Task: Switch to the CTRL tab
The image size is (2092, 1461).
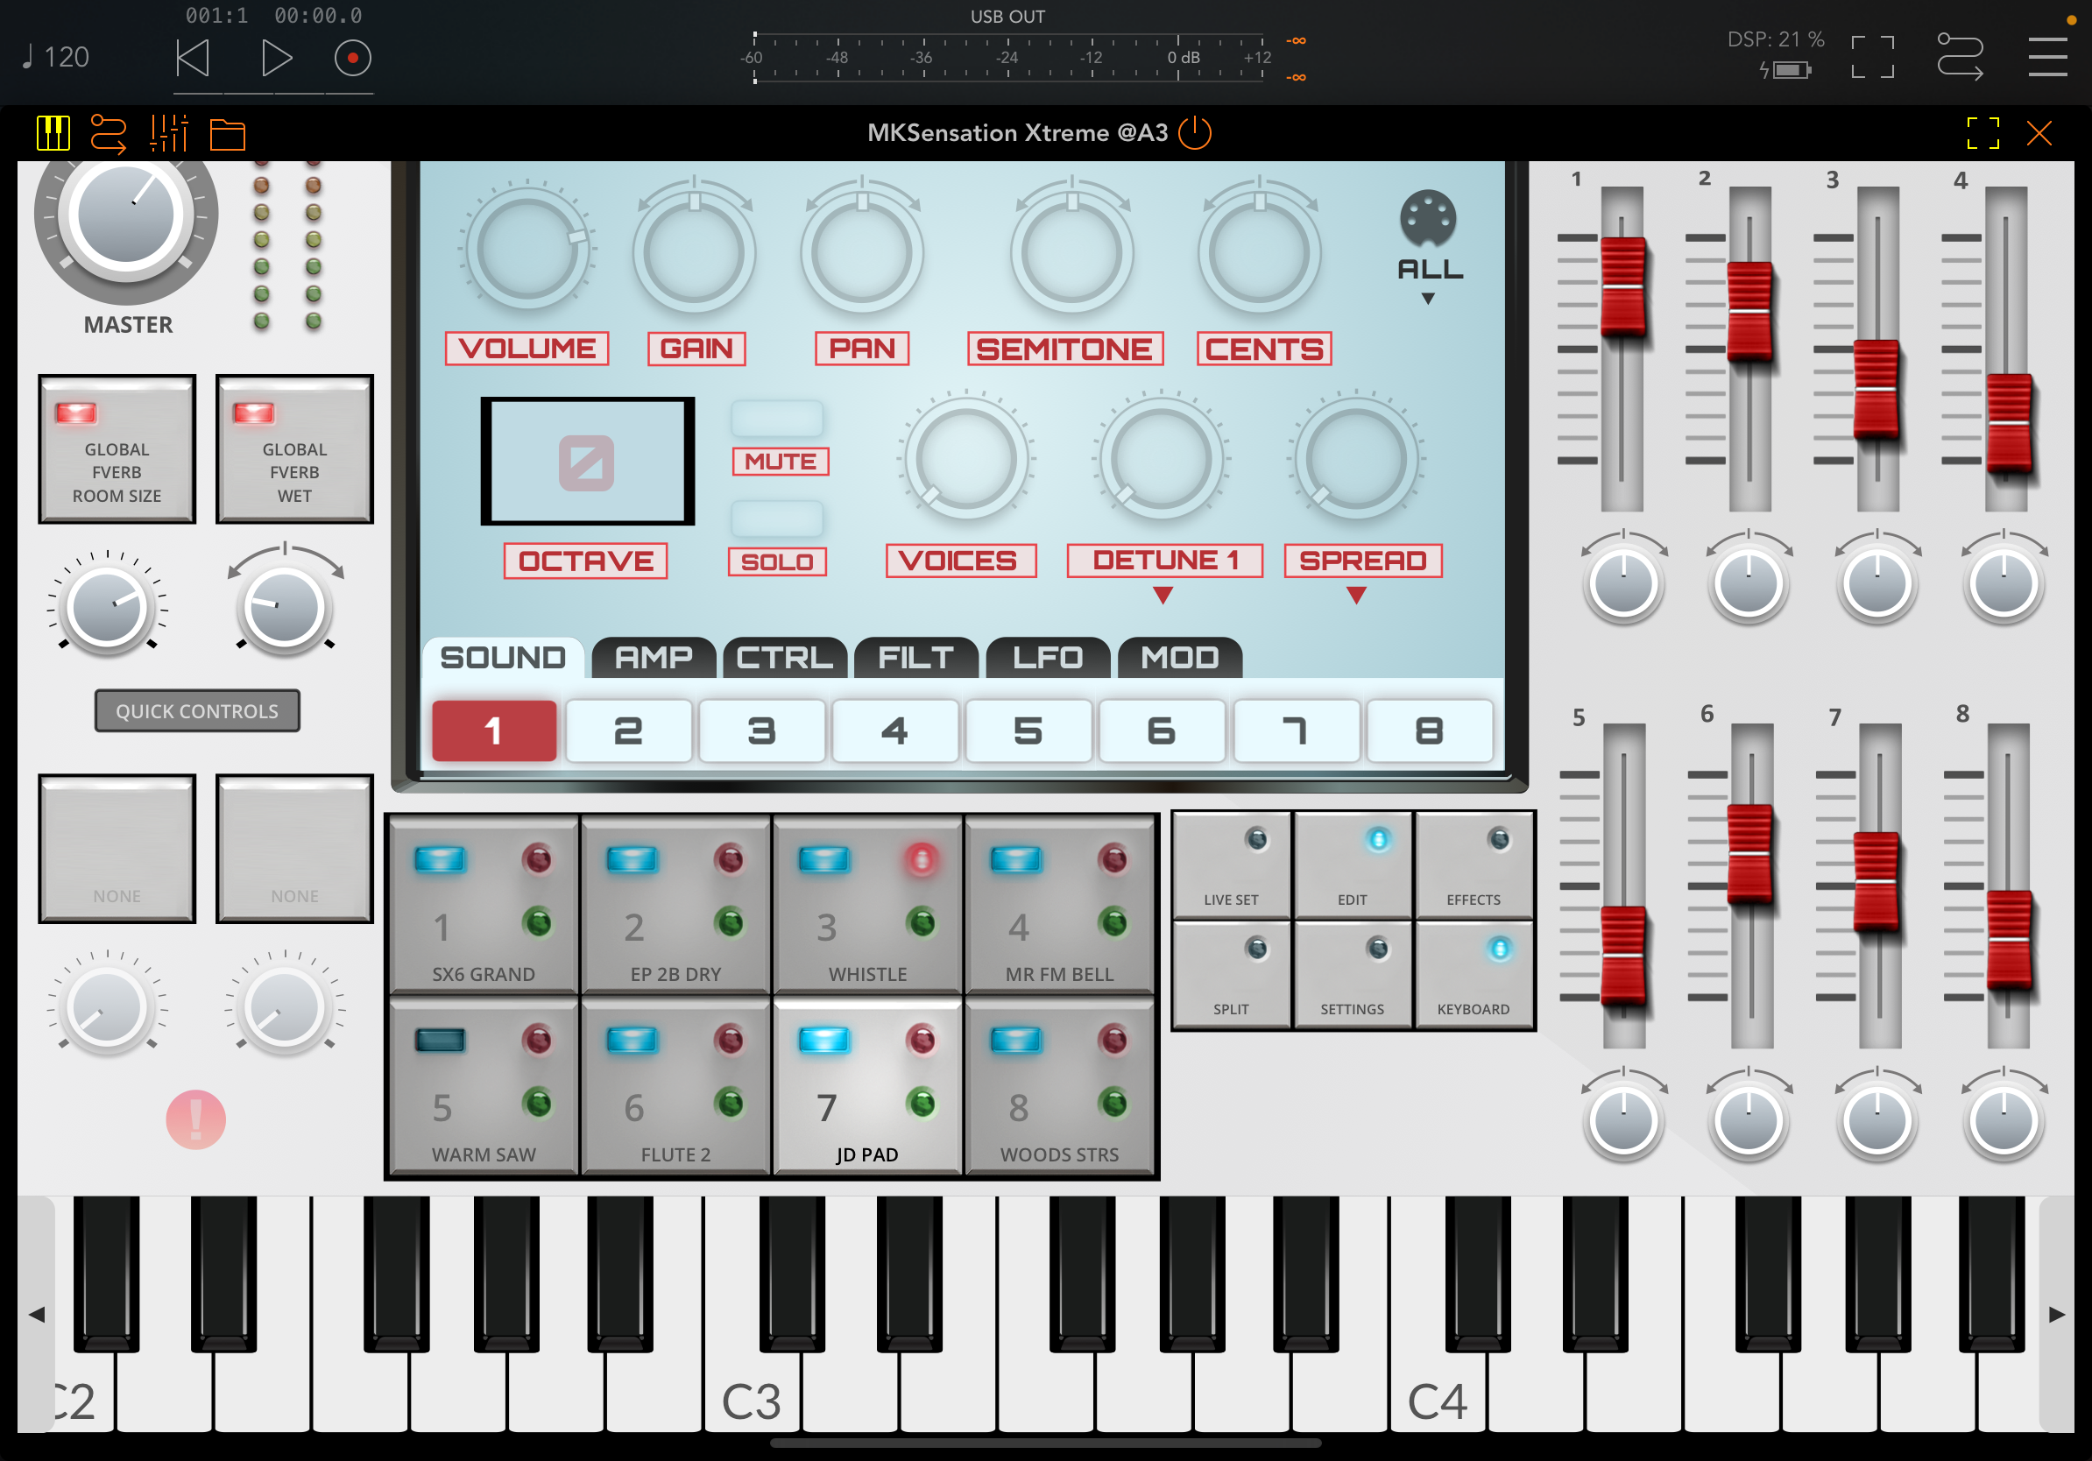Action: [785, 658]
